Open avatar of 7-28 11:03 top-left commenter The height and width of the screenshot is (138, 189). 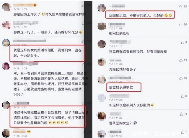(6, 7)
